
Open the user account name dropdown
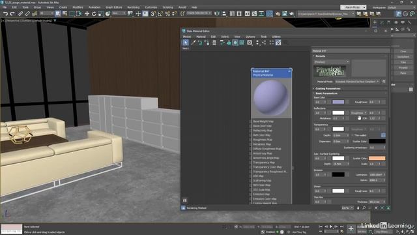[353, 7]
